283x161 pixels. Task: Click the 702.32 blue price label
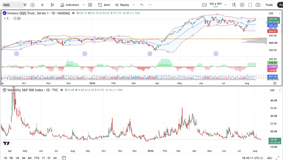click(272, 25)
